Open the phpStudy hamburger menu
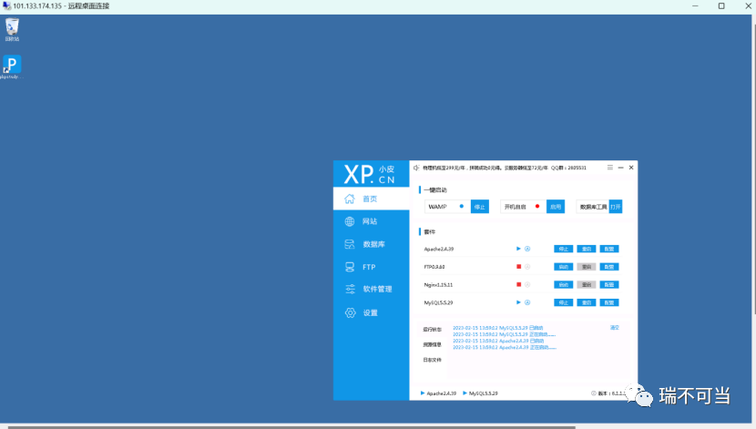 pos(610,168)
